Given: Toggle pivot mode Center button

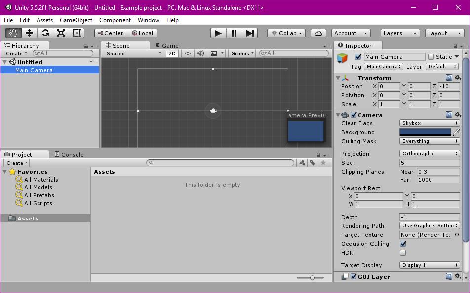Looking at the screenshot, I should 110,33.
